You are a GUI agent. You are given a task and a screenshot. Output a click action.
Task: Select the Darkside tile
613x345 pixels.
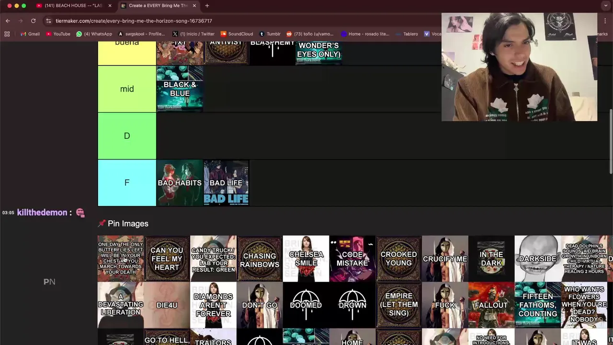[x=538, y=259]
